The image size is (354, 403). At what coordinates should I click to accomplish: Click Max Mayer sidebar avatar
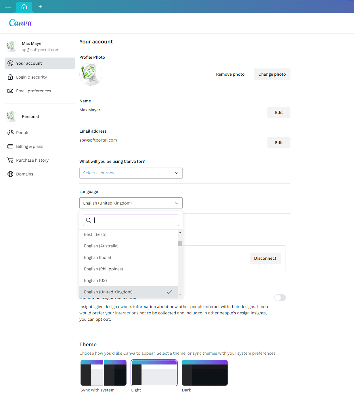pos(12,46)
